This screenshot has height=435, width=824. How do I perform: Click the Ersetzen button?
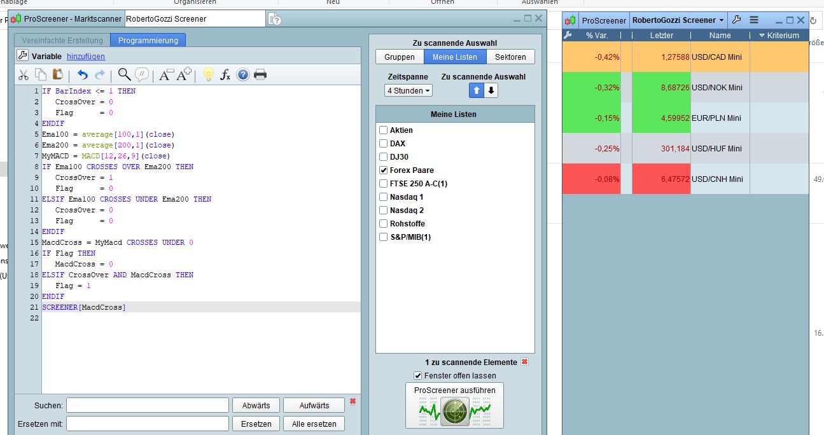pyautogui.click(x=256, y=424)
